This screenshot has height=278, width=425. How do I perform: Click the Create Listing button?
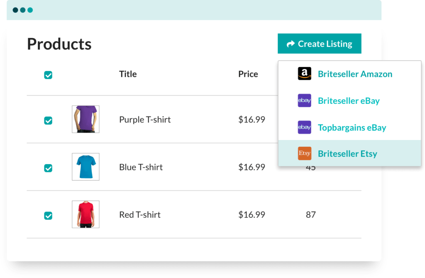pos(320,43)
